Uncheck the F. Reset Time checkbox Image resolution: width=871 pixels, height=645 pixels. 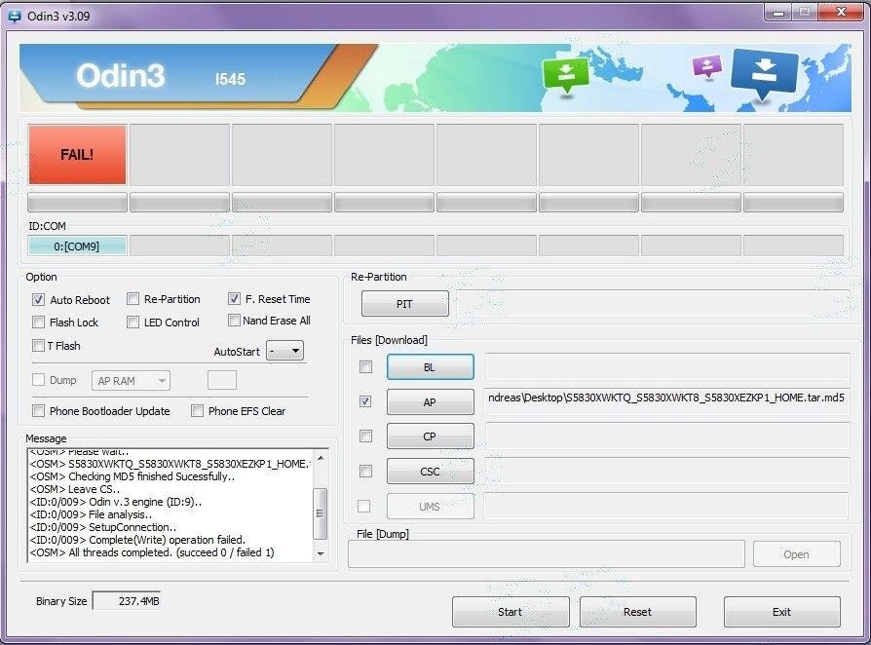point(234,299)
